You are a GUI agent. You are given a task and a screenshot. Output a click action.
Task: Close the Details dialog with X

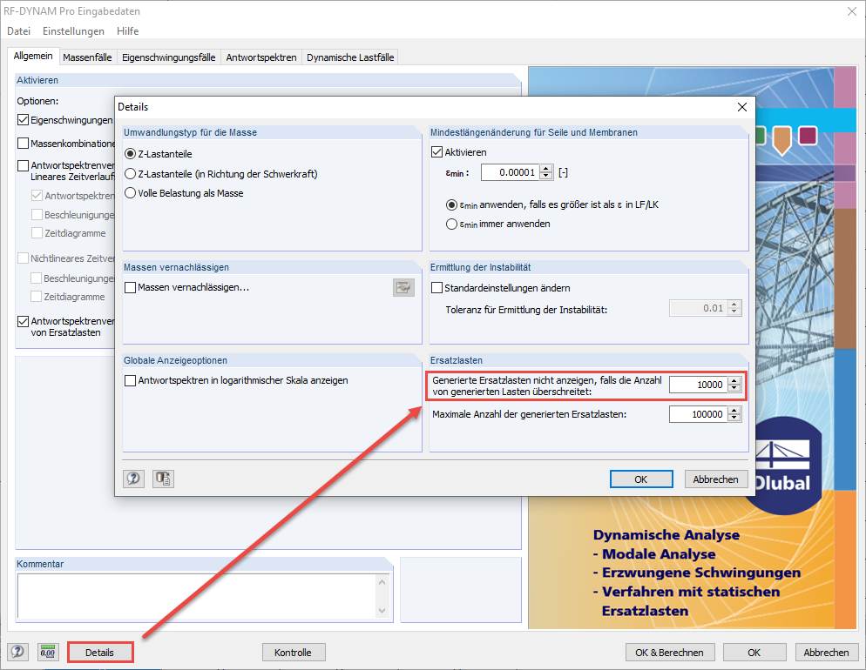point(742,107)
